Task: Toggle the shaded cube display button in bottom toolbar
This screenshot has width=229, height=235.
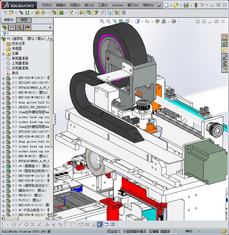Action: (x=100, y=224)
